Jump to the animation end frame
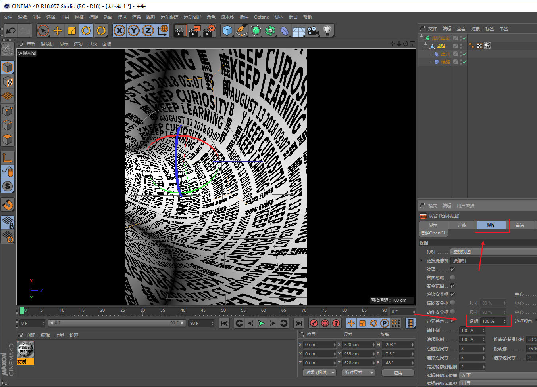The height and width of the screenshot is (387, 537). [x=299, y=323]
